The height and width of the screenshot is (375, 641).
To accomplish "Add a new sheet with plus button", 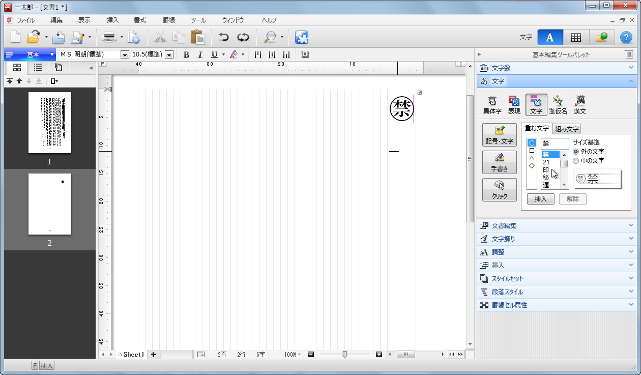I will pos(153,355).
